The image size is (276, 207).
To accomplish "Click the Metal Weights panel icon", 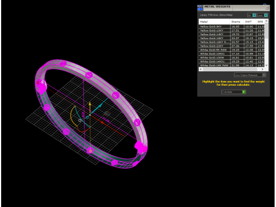I will 200,8.
